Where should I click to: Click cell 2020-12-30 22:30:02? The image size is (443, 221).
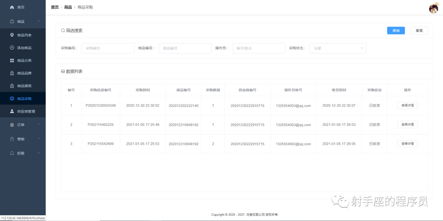click(x=143, y=105)
